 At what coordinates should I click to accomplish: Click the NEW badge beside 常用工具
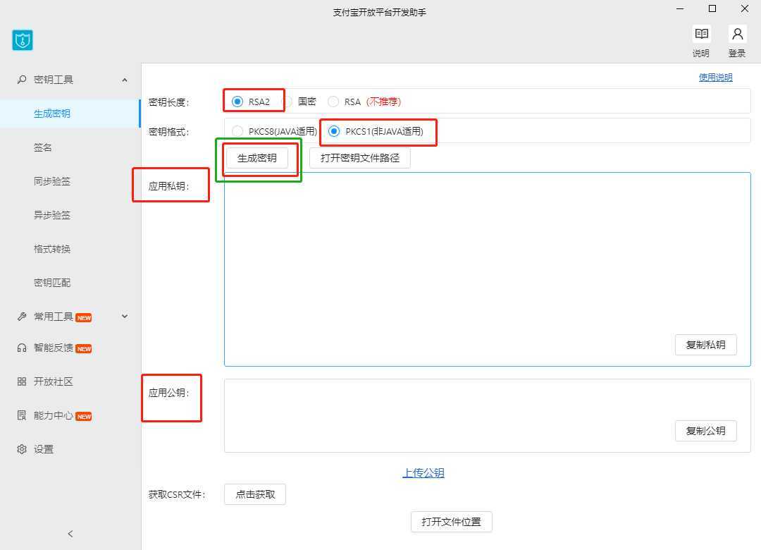click(83, 318)
